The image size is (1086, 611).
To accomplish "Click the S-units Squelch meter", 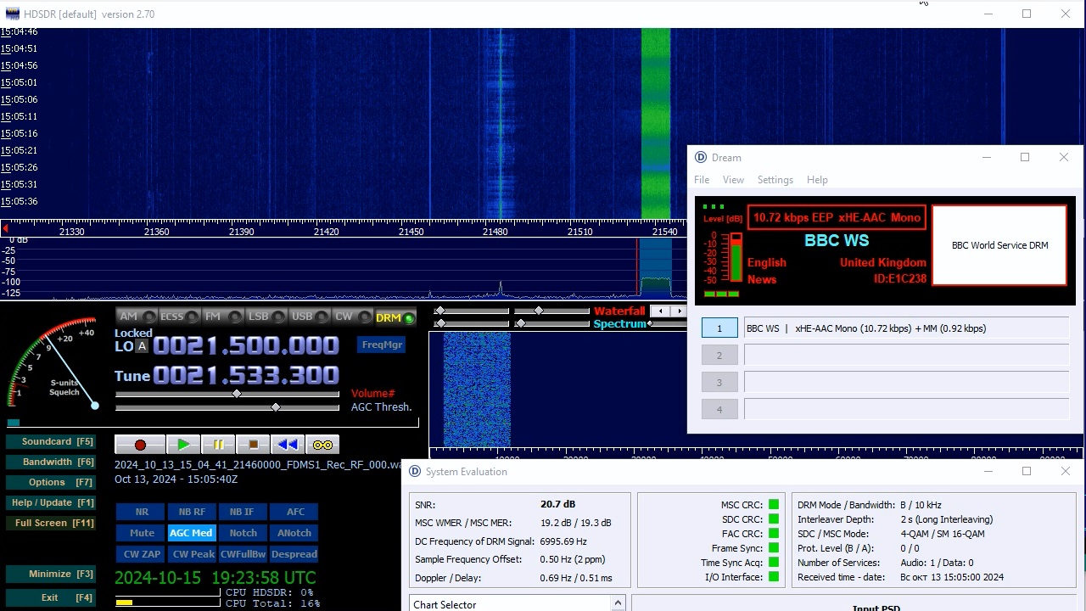I will point(53,365).
